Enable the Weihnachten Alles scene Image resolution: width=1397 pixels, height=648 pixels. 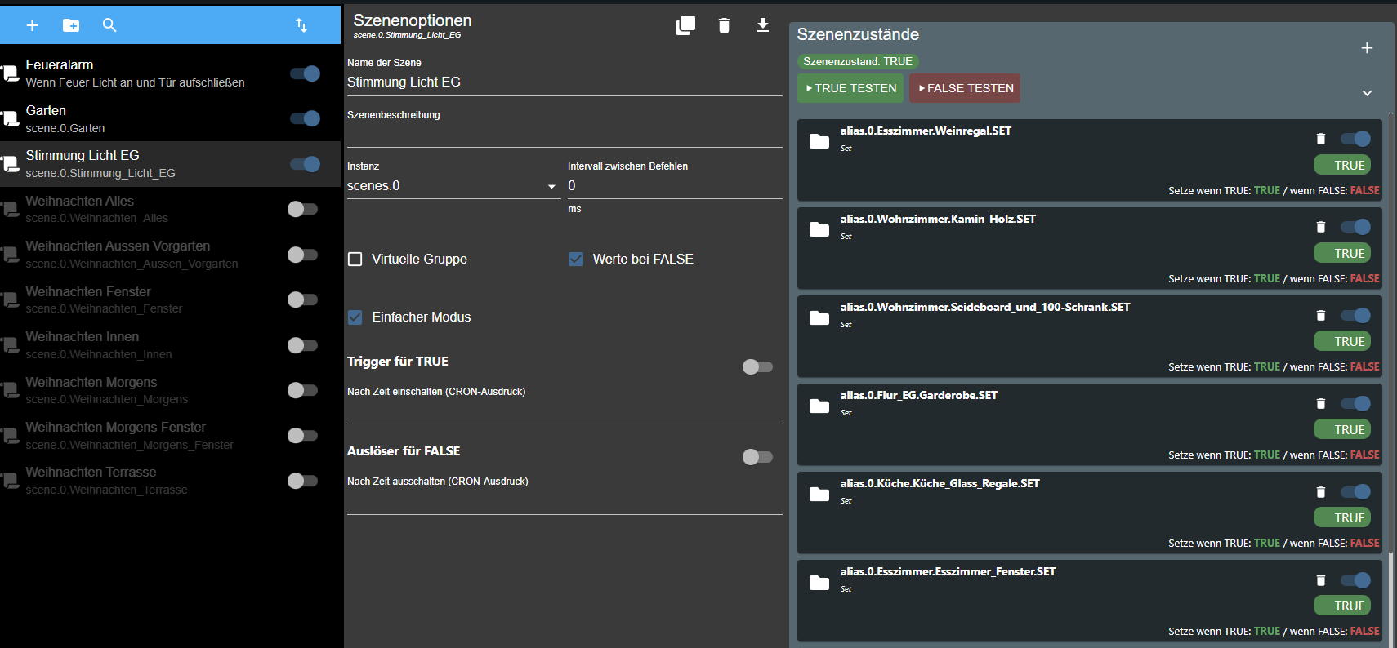pos(302,209)
